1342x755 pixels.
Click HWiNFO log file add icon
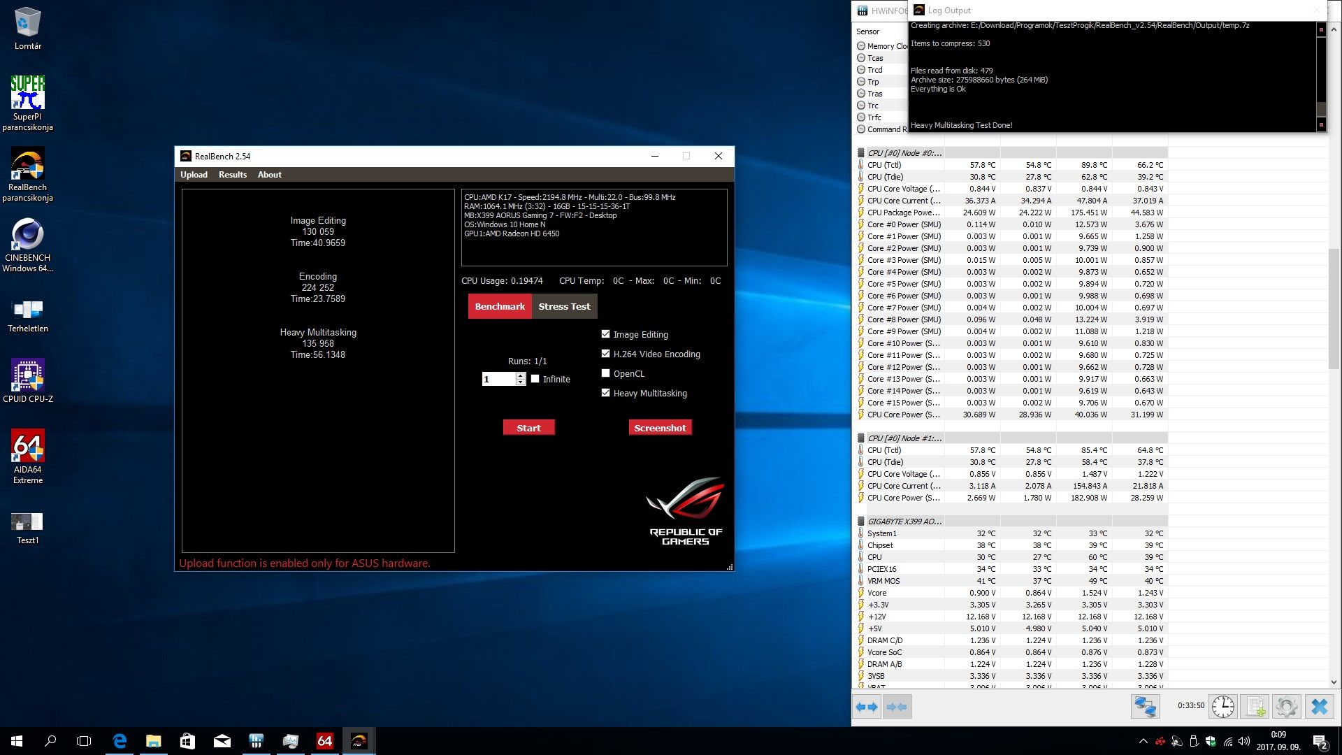click(x=1255, y=707)
